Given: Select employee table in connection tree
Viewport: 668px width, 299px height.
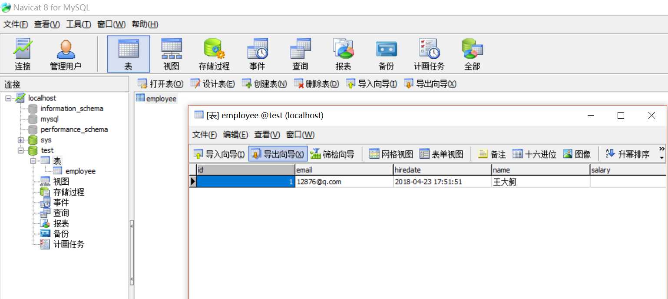Looking at the screenshot, I should pyautogui.click(x=80, y=171).
